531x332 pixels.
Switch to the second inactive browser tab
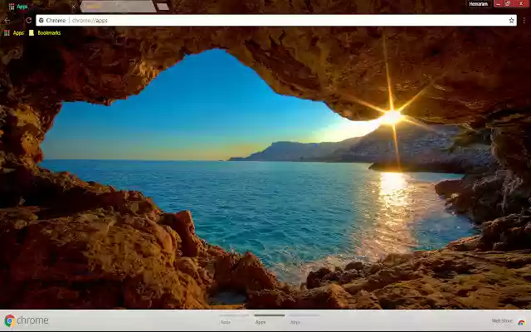118,7
